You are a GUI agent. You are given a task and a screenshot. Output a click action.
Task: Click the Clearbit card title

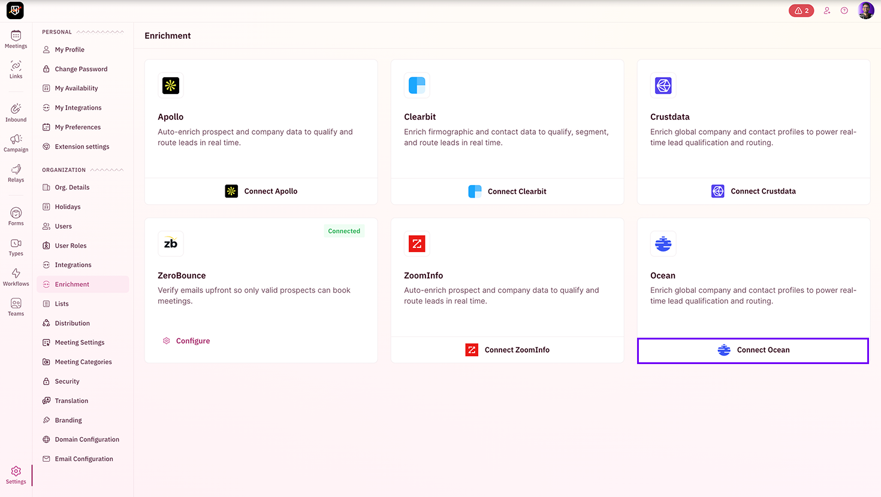pos(420,117)
